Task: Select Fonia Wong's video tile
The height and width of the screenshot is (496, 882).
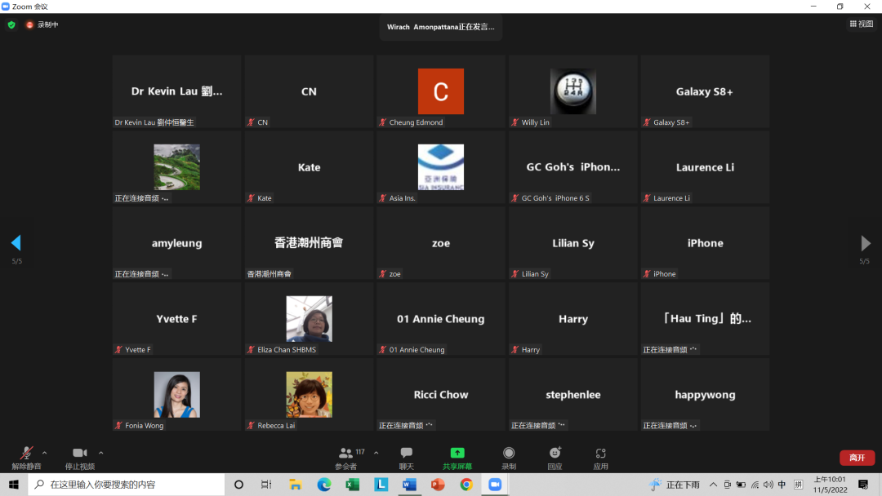Action: (176, 395)
